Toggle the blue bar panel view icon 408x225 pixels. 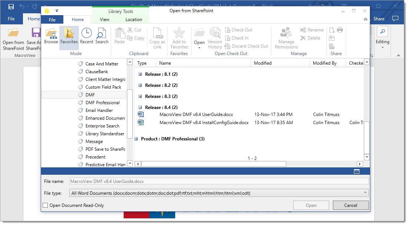pyautogui.click(x=357, y=171)
